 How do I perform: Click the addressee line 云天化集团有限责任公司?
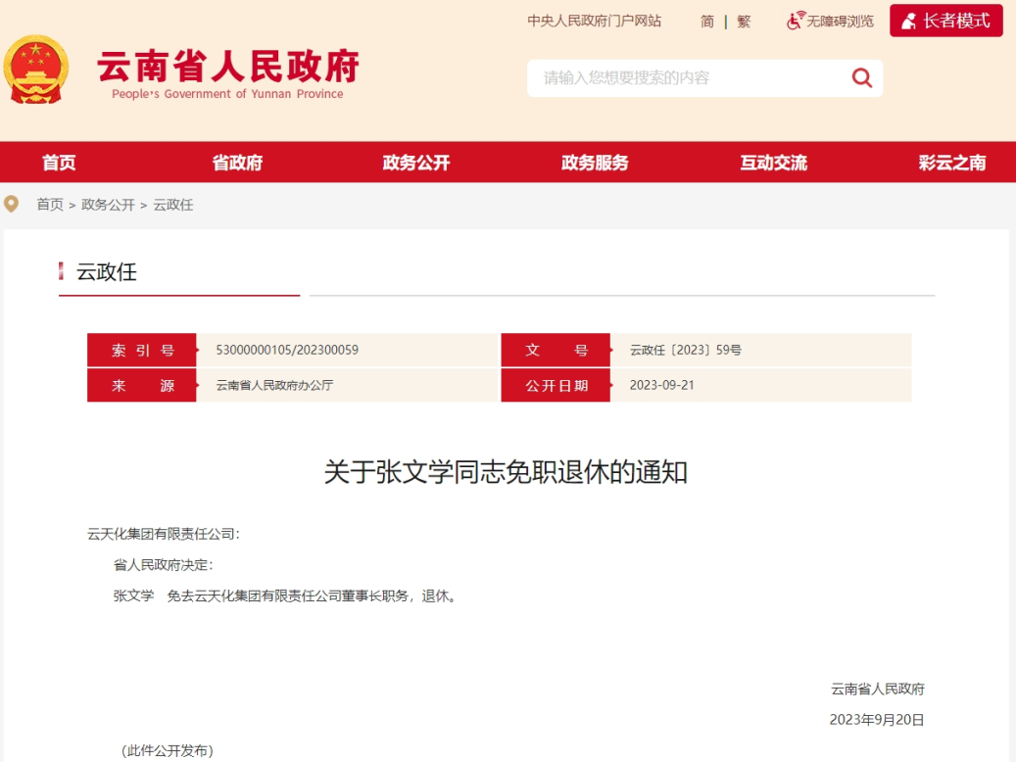[x=164, y=534]
